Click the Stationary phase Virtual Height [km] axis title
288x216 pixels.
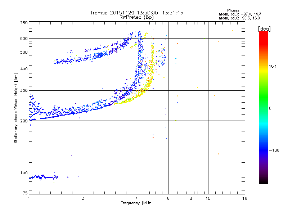(x=16, y=108)
